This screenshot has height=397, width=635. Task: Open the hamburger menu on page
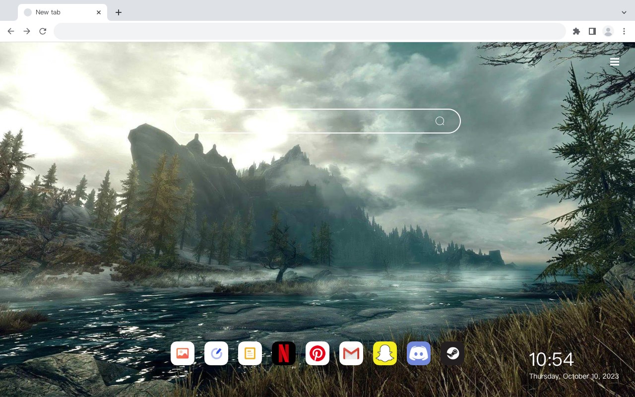point(615,62)
